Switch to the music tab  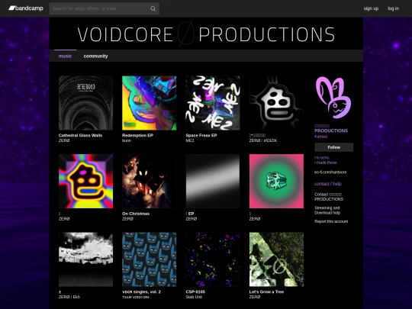click(x=65, y=56)
